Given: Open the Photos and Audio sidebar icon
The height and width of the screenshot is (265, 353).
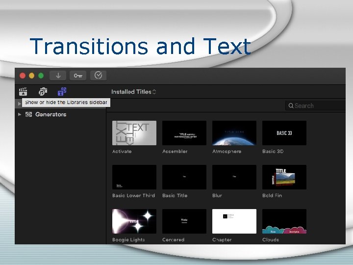Looking at the screenshot, I should 43,92.
